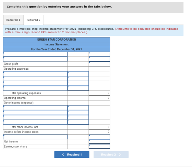Click the first operating expense amount field
The width and height of the screenshot is (192, 167).
78,74
